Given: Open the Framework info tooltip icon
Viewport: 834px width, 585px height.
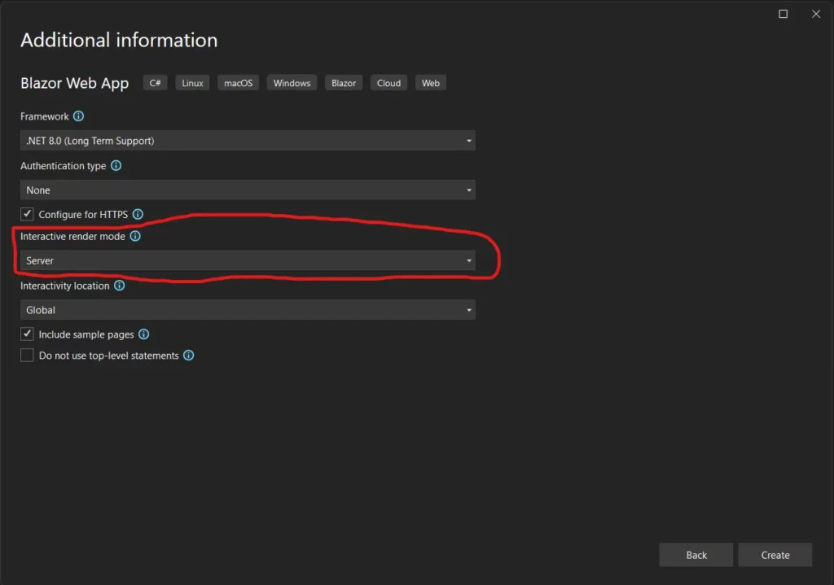Looking at the screenshot, I should [x=78, y=116].
